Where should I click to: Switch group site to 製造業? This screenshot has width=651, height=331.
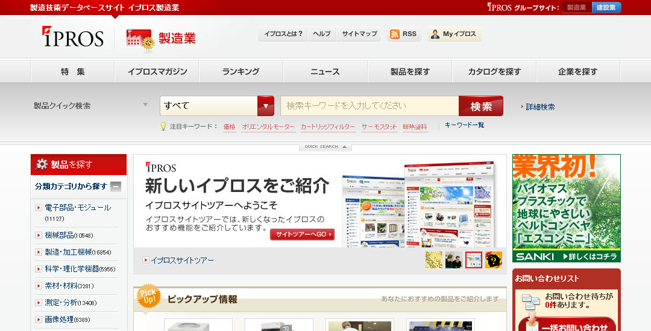point(577,7)
